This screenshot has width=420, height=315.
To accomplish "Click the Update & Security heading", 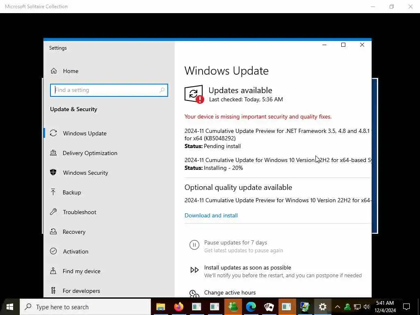I will tap(74, 109).
